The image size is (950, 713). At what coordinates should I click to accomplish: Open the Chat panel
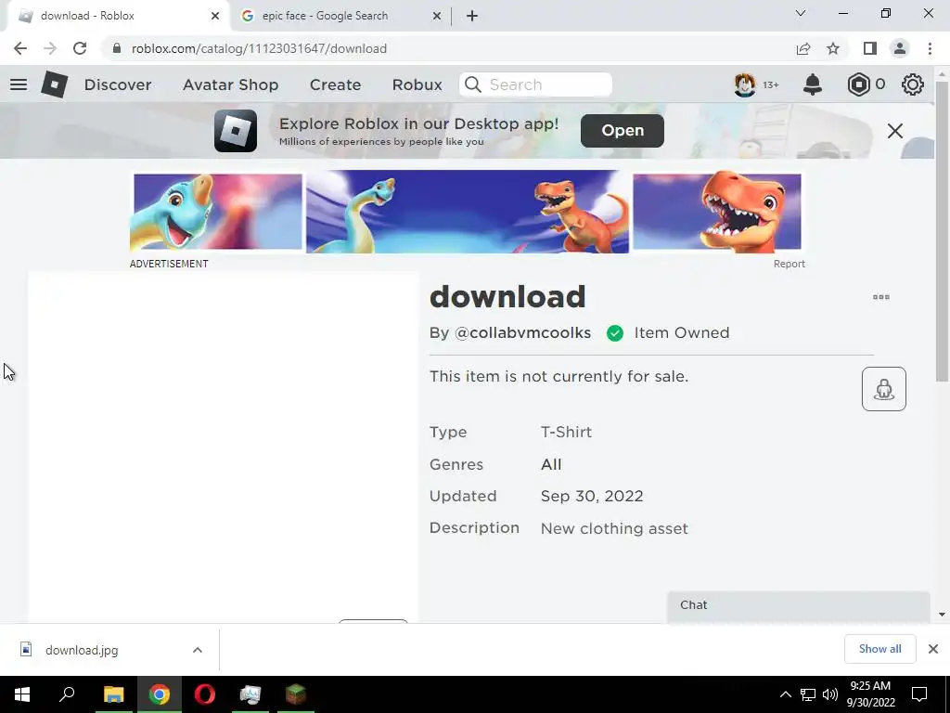coord(799,606)
